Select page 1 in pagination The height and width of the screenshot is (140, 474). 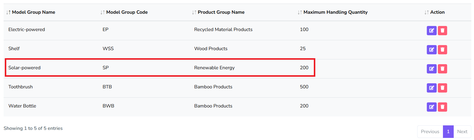(448, 132)
